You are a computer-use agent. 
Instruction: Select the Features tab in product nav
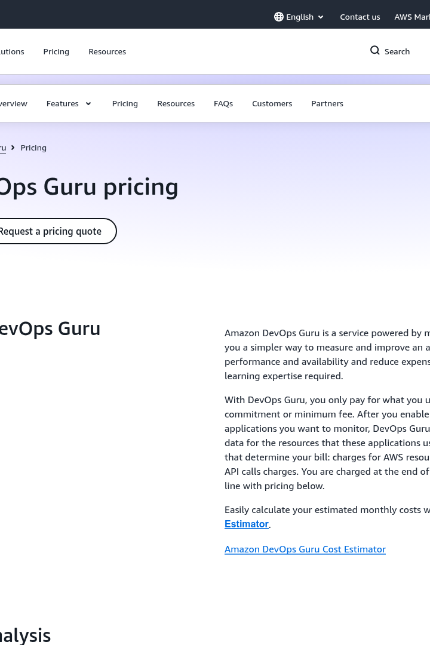tap(62, 104)
